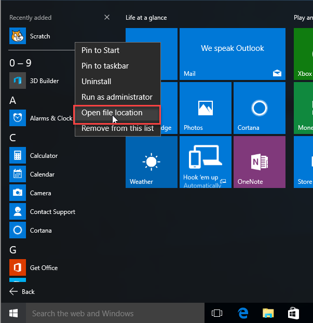Click the 0 – 9 section header

[x=20, y=63]
